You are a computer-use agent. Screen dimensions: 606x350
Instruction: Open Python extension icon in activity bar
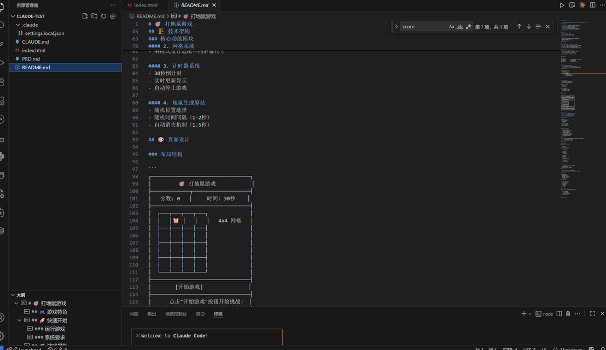coord(2,156)
